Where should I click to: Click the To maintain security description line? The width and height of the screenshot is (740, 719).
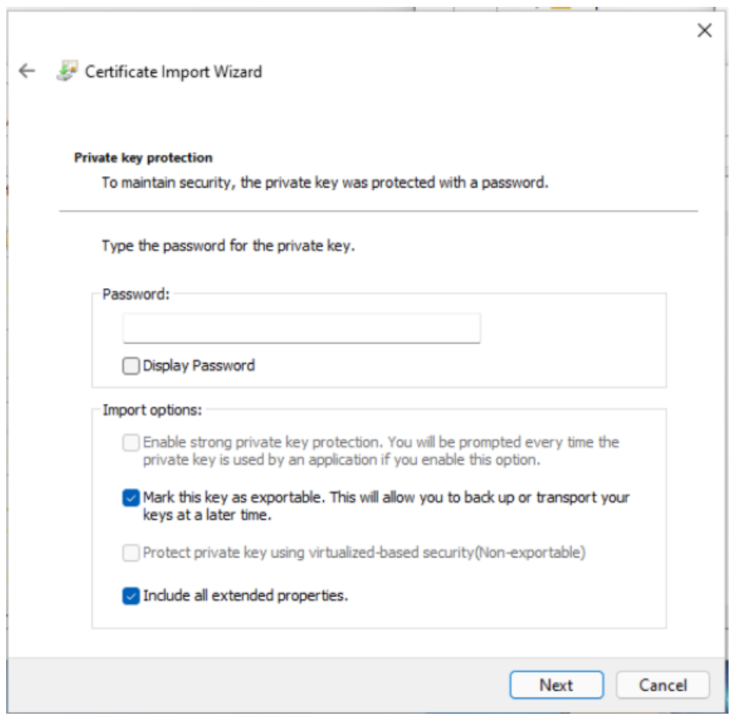click(x=325, y=183)
